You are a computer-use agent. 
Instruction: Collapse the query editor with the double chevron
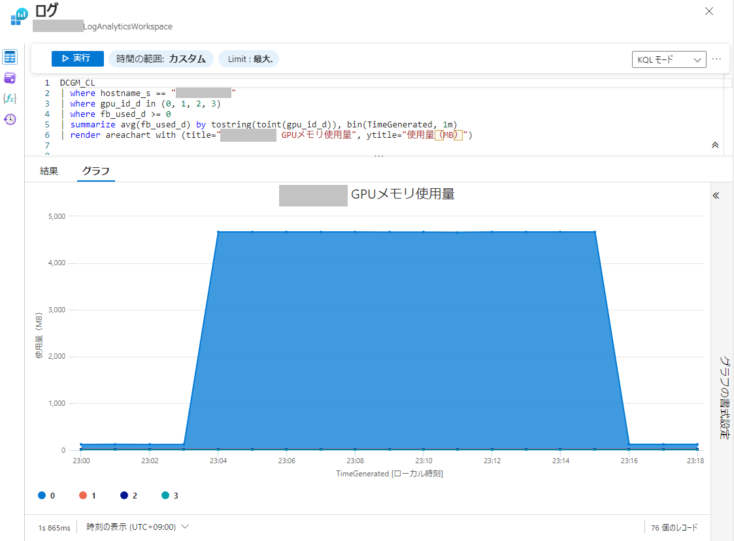(x=715, y=145)
